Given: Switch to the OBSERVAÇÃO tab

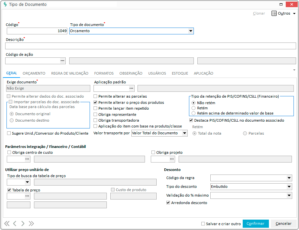Looking at the screenshot, I should 131,73.
